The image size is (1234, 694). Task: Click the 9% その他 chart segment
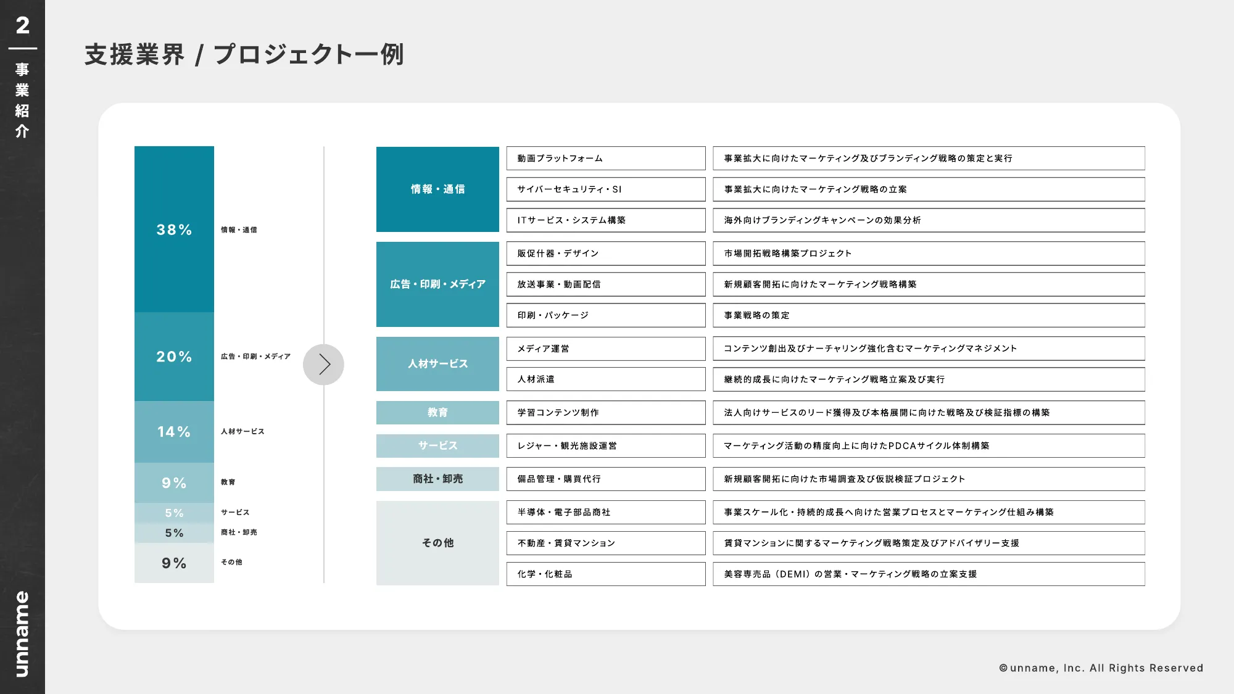pyautogui.click(x=174, y=563)
